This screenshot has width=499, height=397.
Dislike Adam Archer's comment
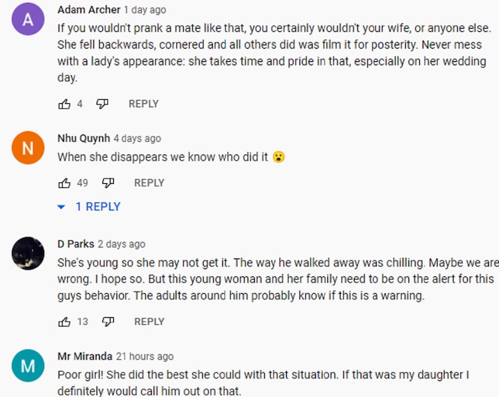(x=102, y=104)
